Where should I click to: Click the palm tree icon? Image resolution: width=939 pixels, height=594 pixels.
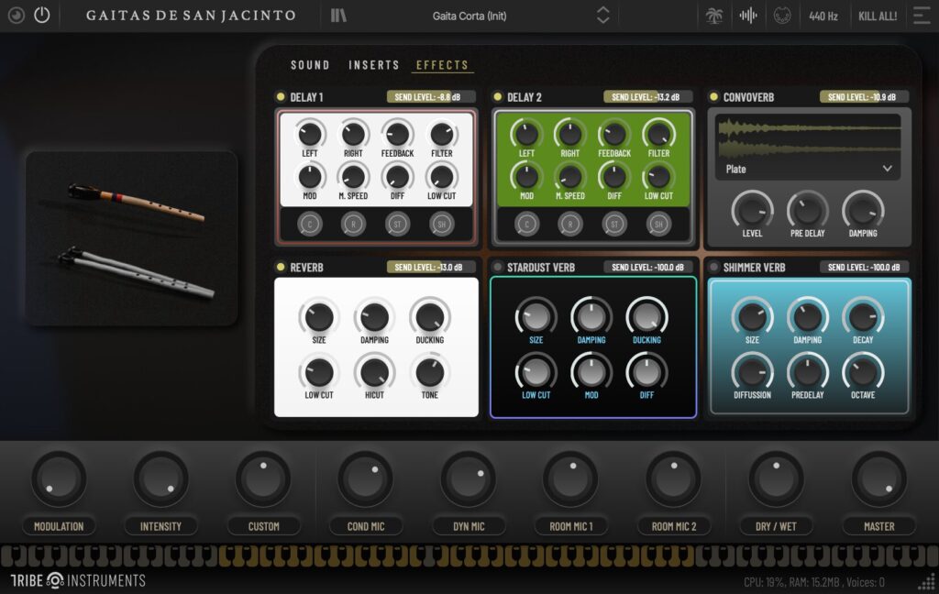click(713, 16)
